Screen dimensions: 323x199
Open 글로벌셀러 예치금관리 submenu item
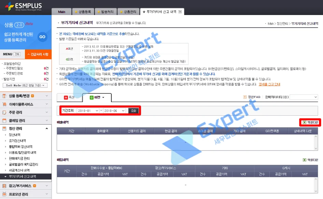[x=24, y=165]
